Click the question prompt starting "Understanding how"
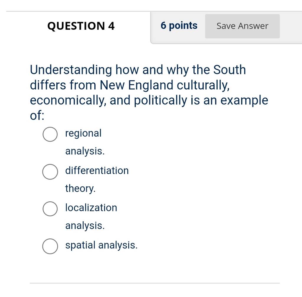The width and height of the screenshot is (302, 297). (149, 92)
